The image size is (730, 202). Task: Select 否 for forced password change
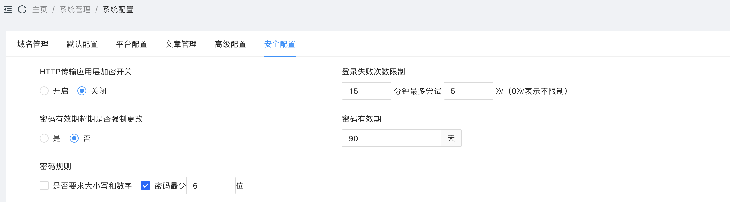[74, 138]
